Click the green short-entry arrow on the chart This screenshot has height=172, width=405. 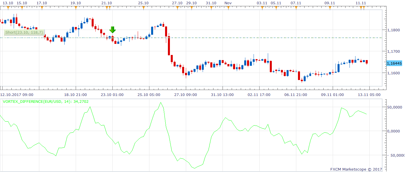coord(112,30)
